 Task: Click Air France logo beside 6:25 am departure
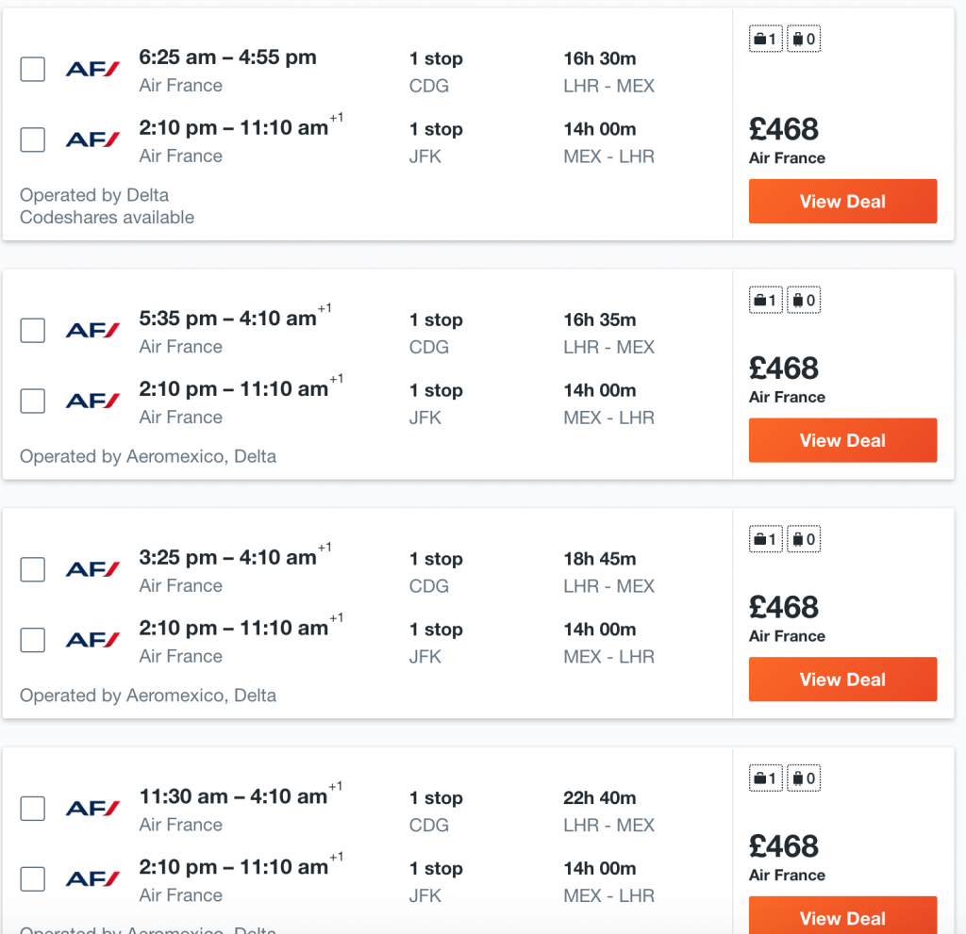click(92, 69)
